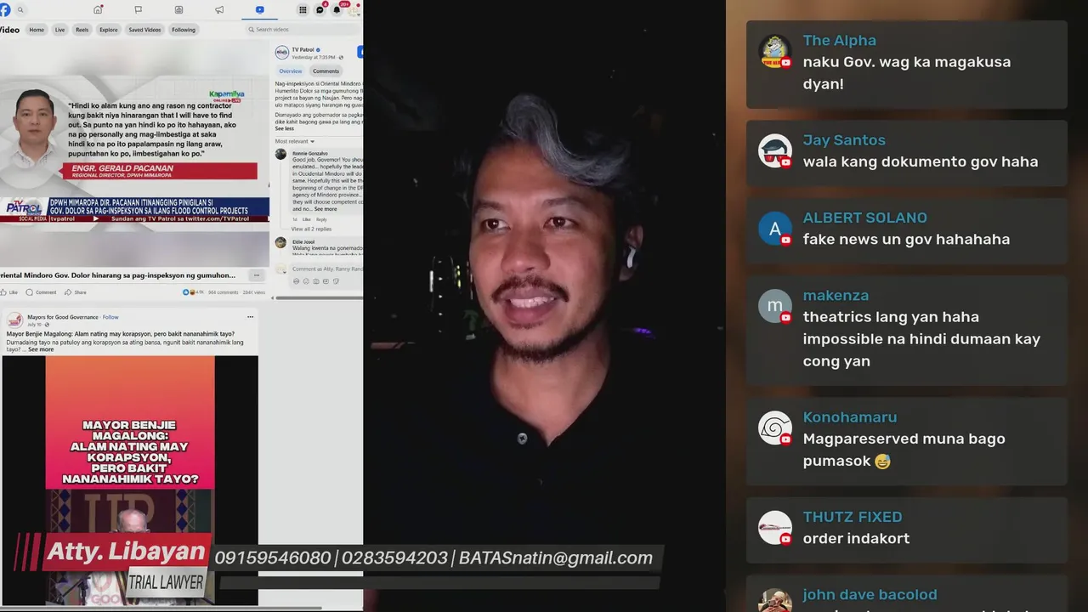Image resolution: width=1088 pixels, height=612 pixels.
Task: Open makenza chat avatar
Action: 775,306
